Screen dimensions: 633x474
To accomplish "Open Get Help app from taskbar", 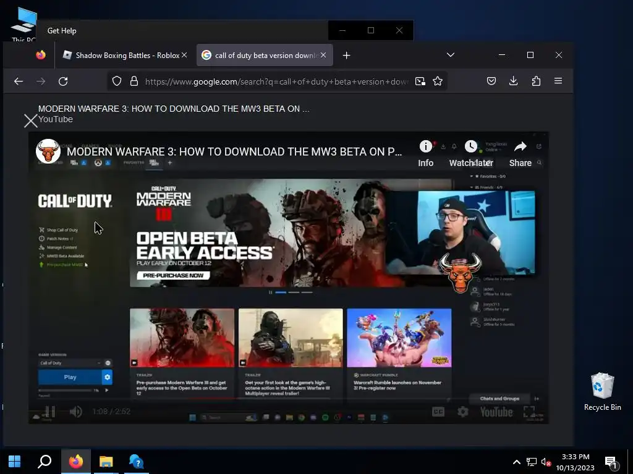I will (137, 462).
